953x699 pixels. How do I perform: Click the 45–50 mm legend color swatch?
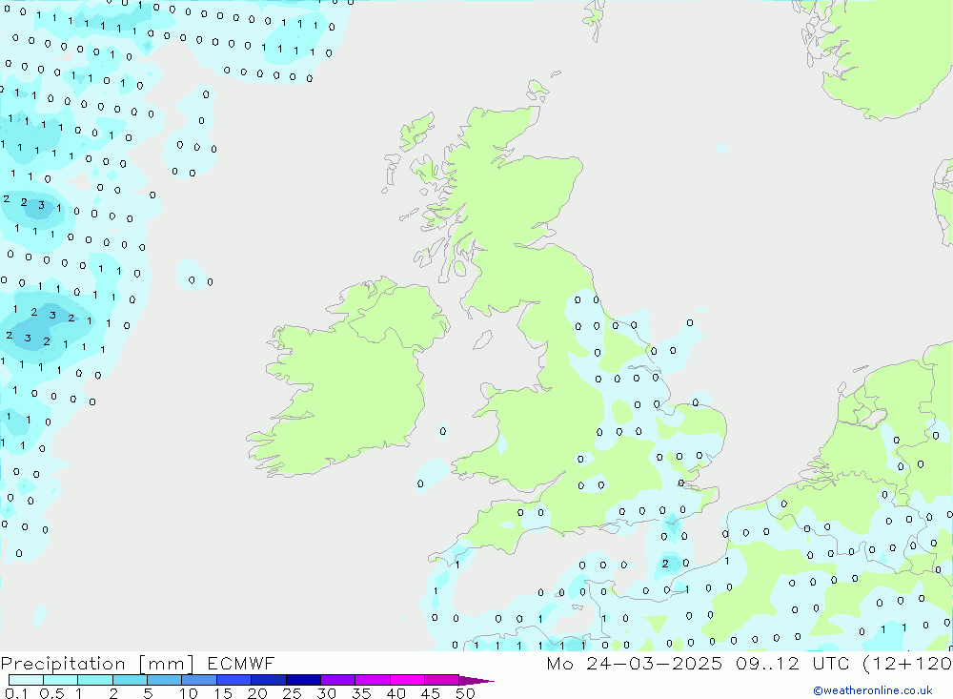pyautogui.click(x=441, y=680)
